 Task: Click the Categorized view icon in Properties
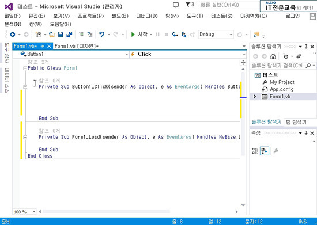(255, 151)
